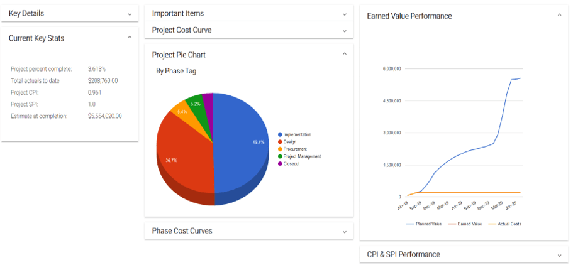Image resolution: width=573 pixels, height=265 pixels.
Task: Click the green Project Management legend dot
Action: [x=280, y=156]
